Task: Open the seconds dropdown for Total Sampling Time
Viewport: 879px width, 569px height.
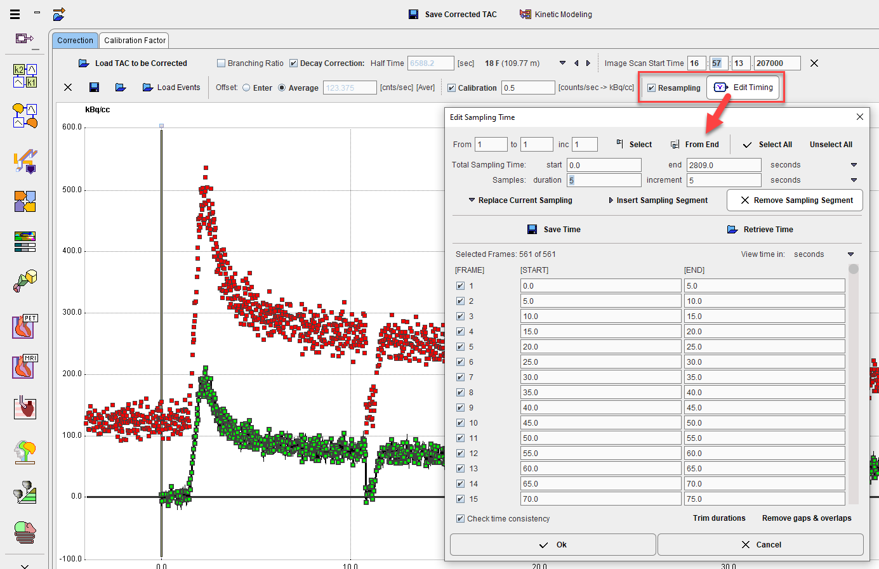Action: (854, 165)
